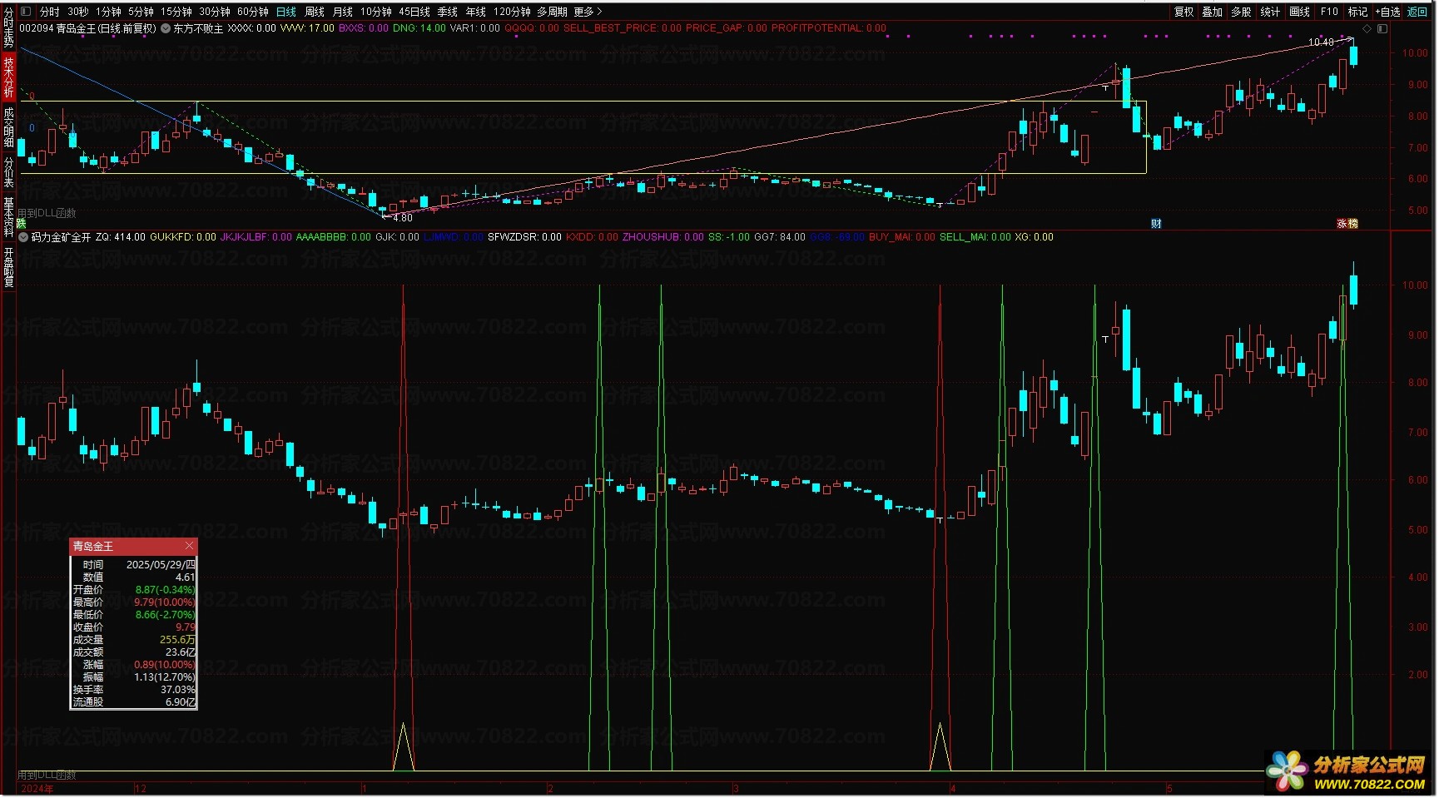The height and width of the screenshot is (798, 1439).
Task: Select the 30分钟 period
Action: click(x=215, y=12)
